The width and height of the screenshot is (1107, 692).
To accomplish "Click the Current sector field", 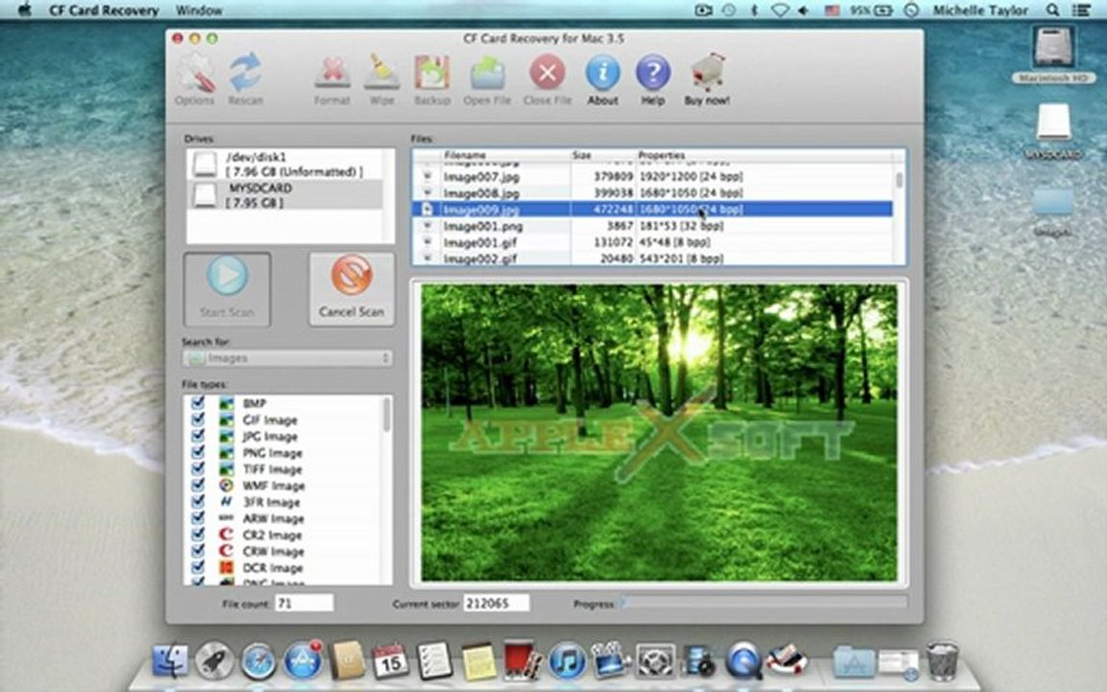I will (496, 604).
